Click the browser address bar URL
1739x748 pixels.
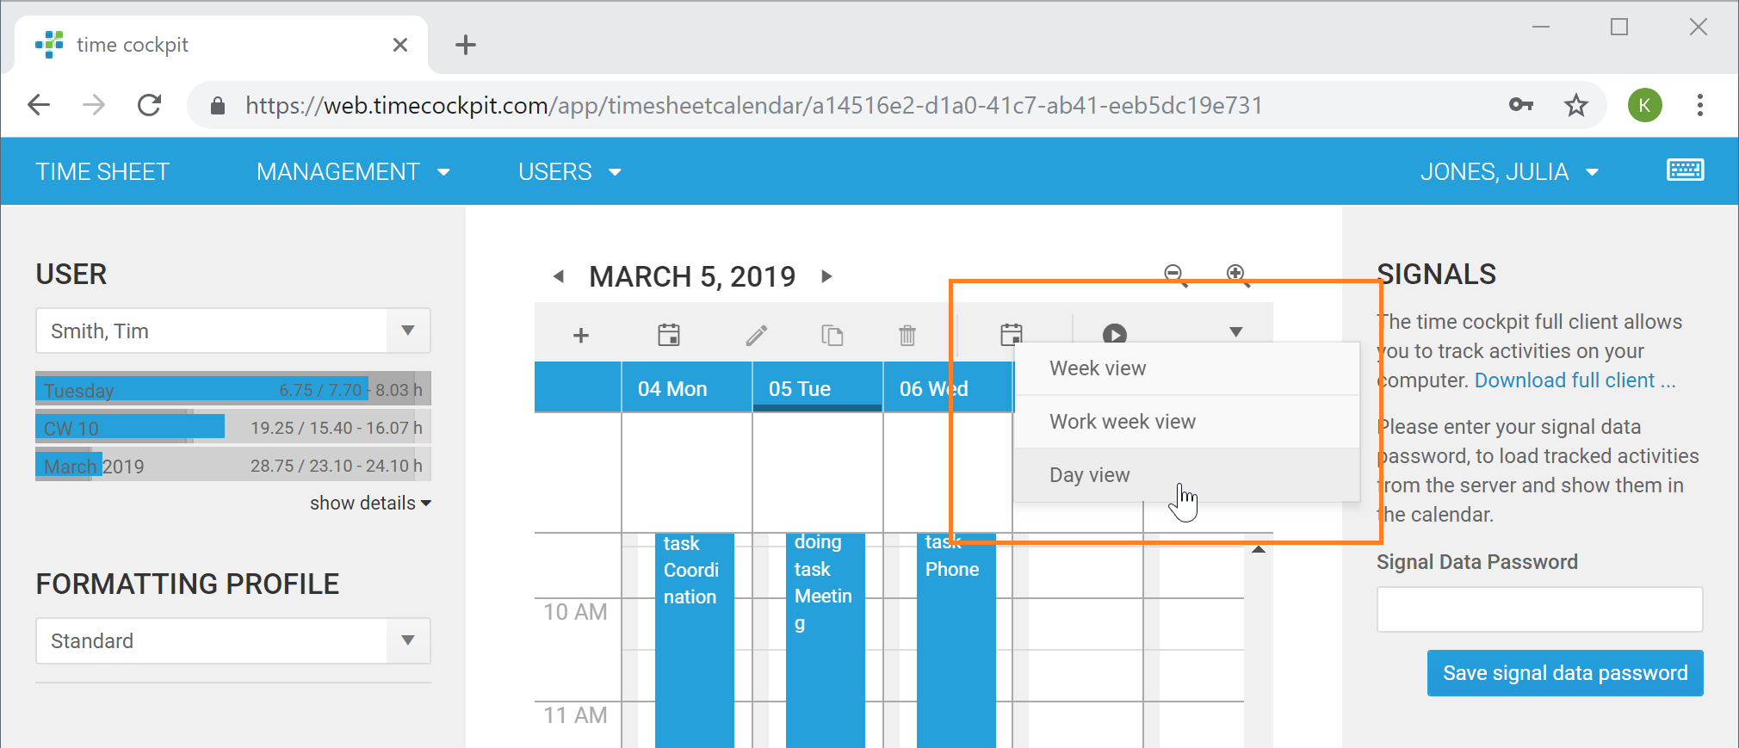pyautogui.click(x=753, y=105)
